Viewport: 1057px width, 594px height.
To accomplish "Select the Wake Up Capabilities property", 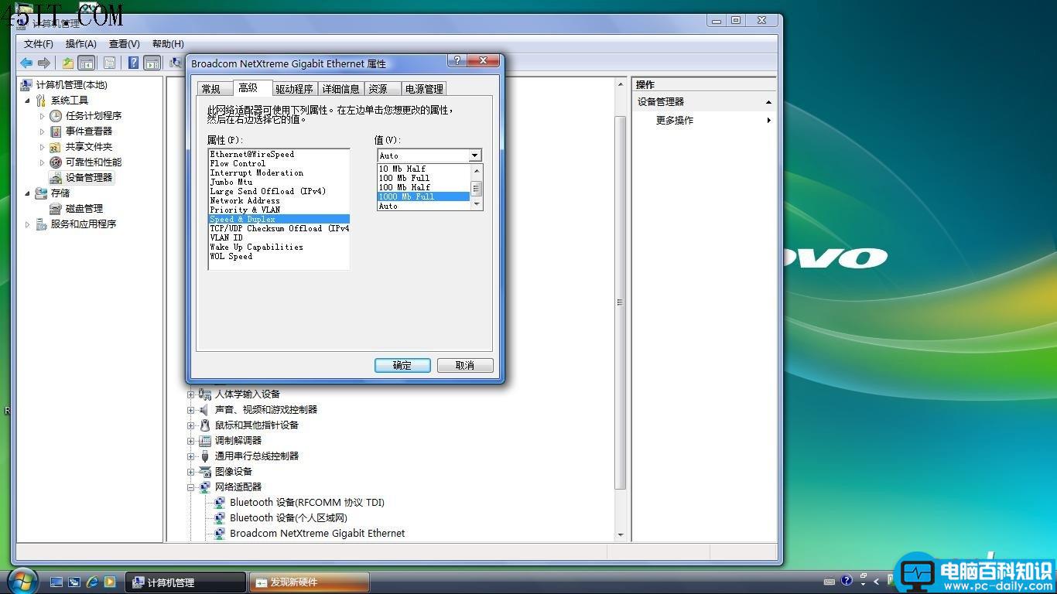I will click(x=279, y=247).
